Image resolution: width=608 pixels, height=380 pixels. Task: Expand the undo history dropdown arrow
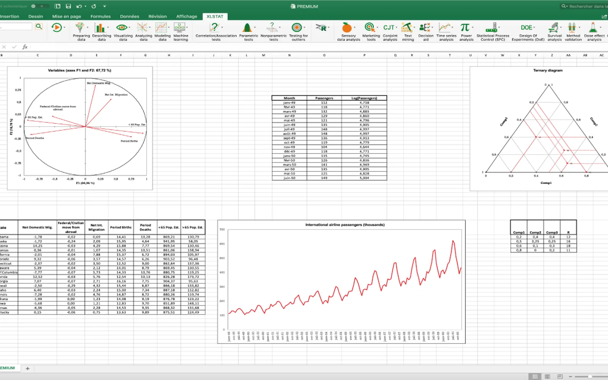click(x=85, y=6)
